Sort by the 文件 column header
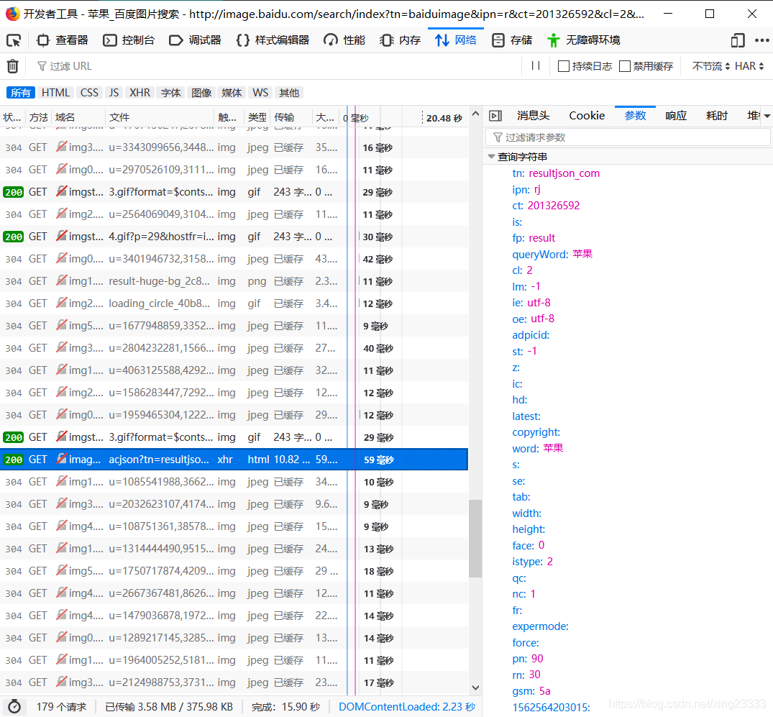The height and width of the screenshot is (717, 773). [x=160, y=117]
